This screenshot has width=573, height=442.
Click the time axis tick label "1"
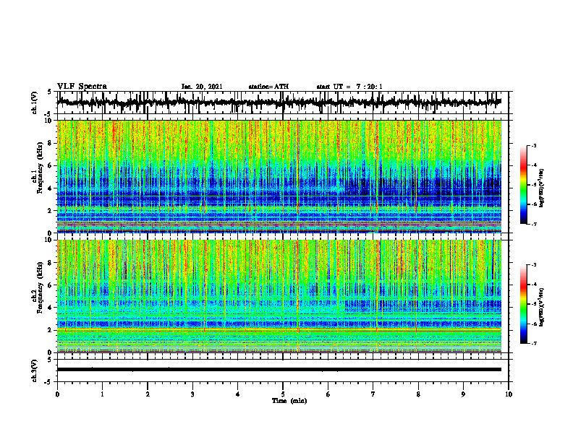click(102, 394)
